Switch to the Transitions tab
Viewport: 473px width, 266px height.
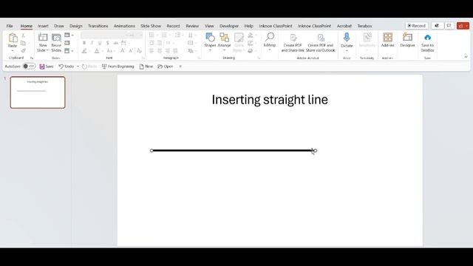tap(98, 26)
